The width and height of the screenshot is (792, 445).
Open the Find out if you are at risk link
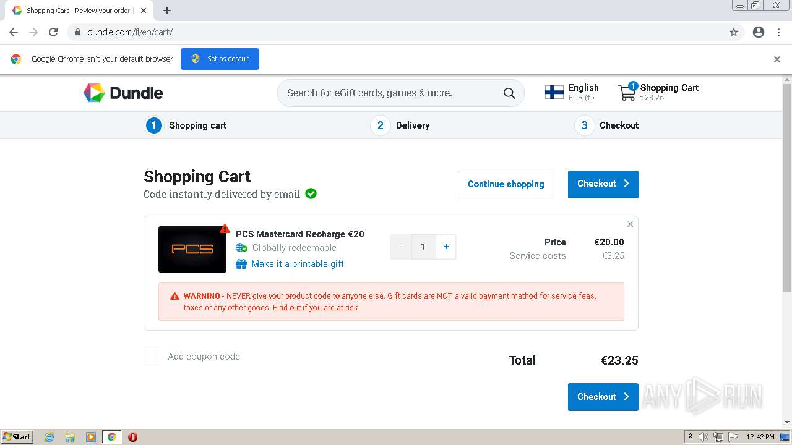pyautogui.click(x=316, y=308)
